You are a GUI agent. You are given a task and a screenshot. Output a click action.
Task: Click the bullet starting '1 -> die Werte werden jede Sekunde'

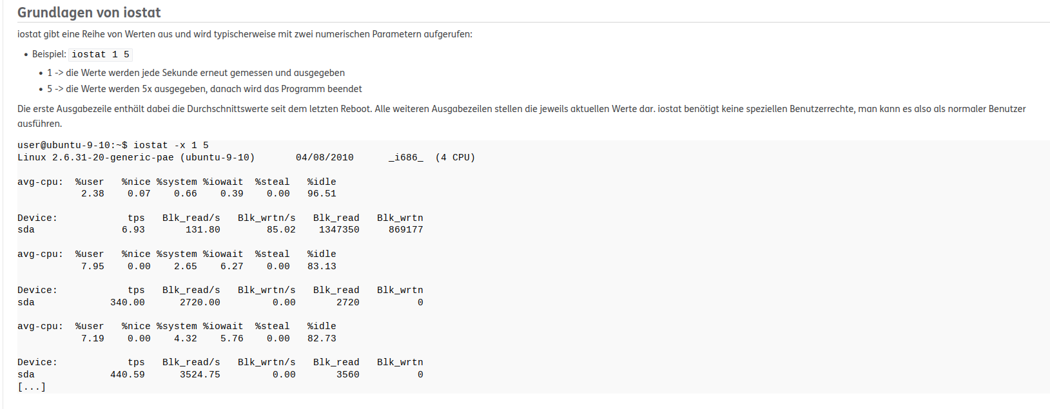pos(196,73)
